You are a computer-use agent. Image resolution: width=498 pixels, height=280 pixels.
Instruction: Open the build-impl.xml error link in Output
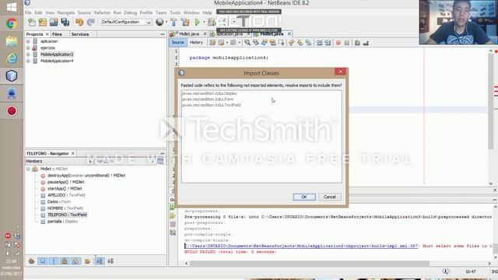[301, 246]
